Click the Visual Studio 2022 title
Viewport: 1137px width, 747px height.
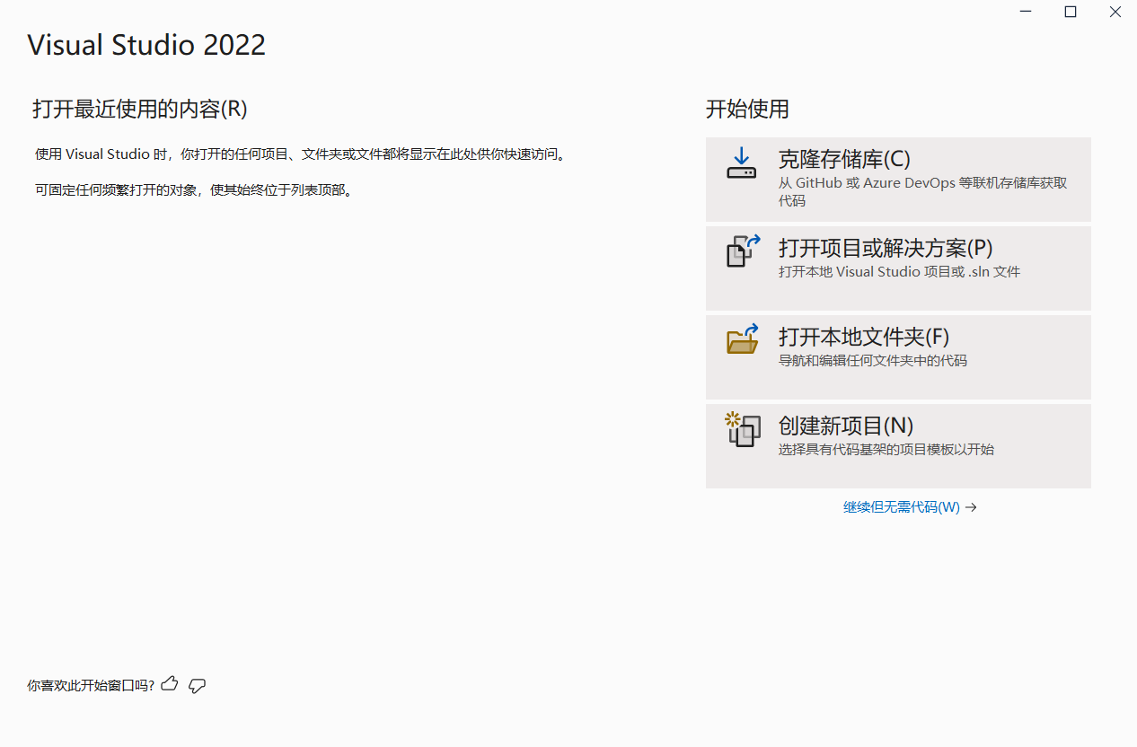[x=146, y=45]
